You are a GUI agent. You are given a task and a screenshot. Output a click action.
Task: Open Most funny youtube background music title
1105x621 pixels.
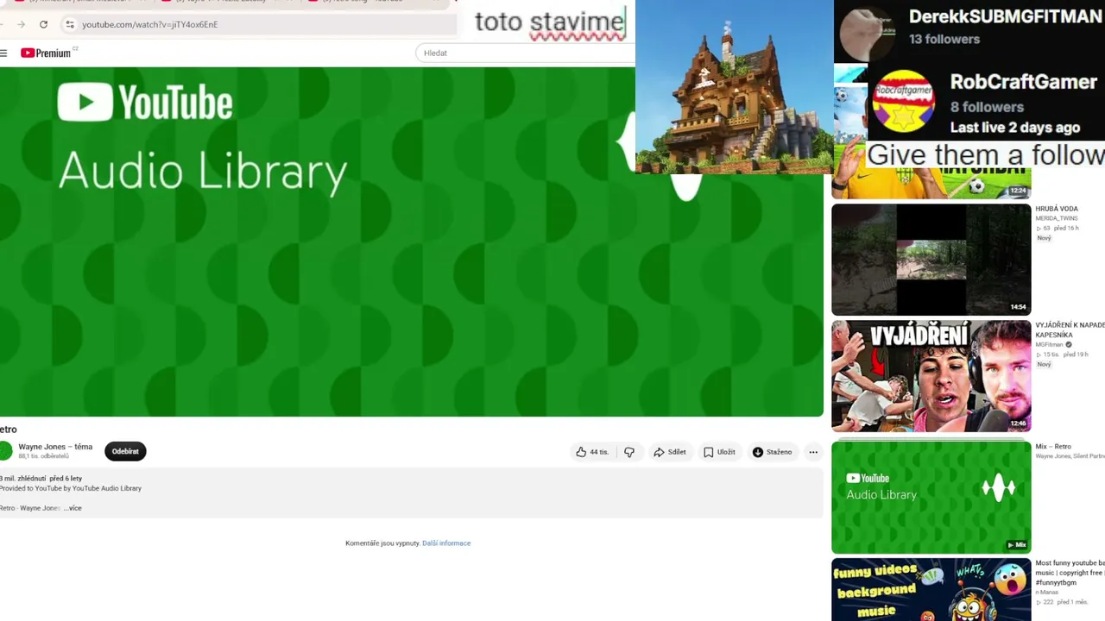click(1070, 573)
